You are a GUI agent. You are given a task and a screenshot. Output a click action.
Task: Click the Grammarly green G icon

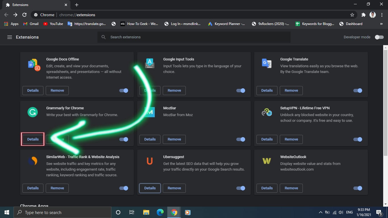pyautogui.click(x=33, y=112)
